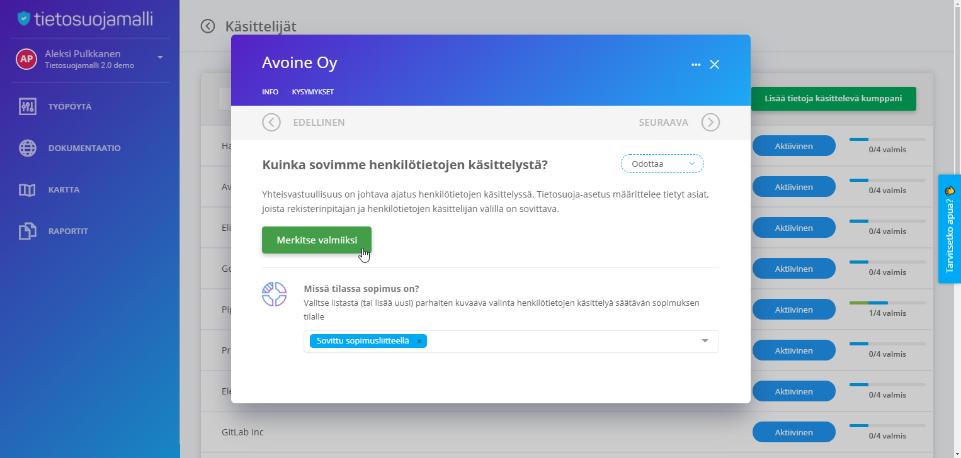Click the Missä tilassa sopimus on? label
The height and width of the screenshot is (458, 961).
click(361, 289)
